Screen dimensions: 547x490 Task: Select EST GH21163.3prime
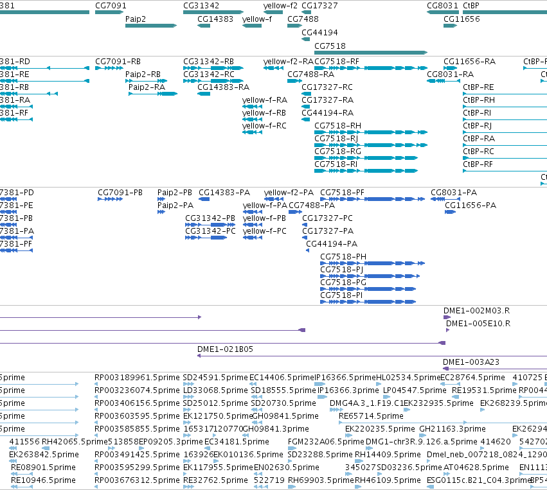pyautogui.click(x=423, y=435)
